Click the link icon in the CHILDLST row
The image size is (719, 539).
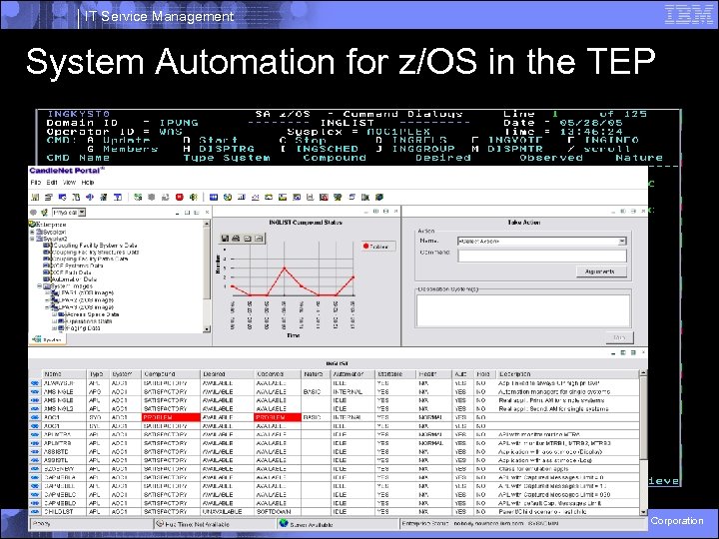(x=35, y=511)
